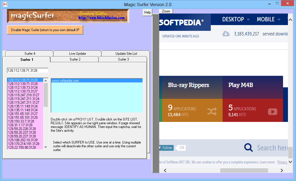296x181 pixels.
Task: Select proxy 128.119.247.210:3127
Action: point(25,95)
